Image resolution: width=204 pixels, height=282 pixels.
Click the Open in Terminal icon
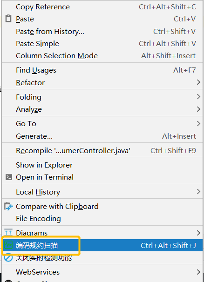tap(9, 177)
